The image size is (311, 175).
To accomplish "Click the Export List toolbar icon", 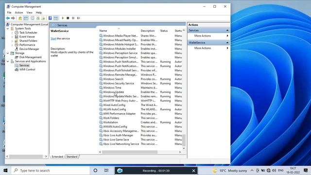I will [43, 18].
